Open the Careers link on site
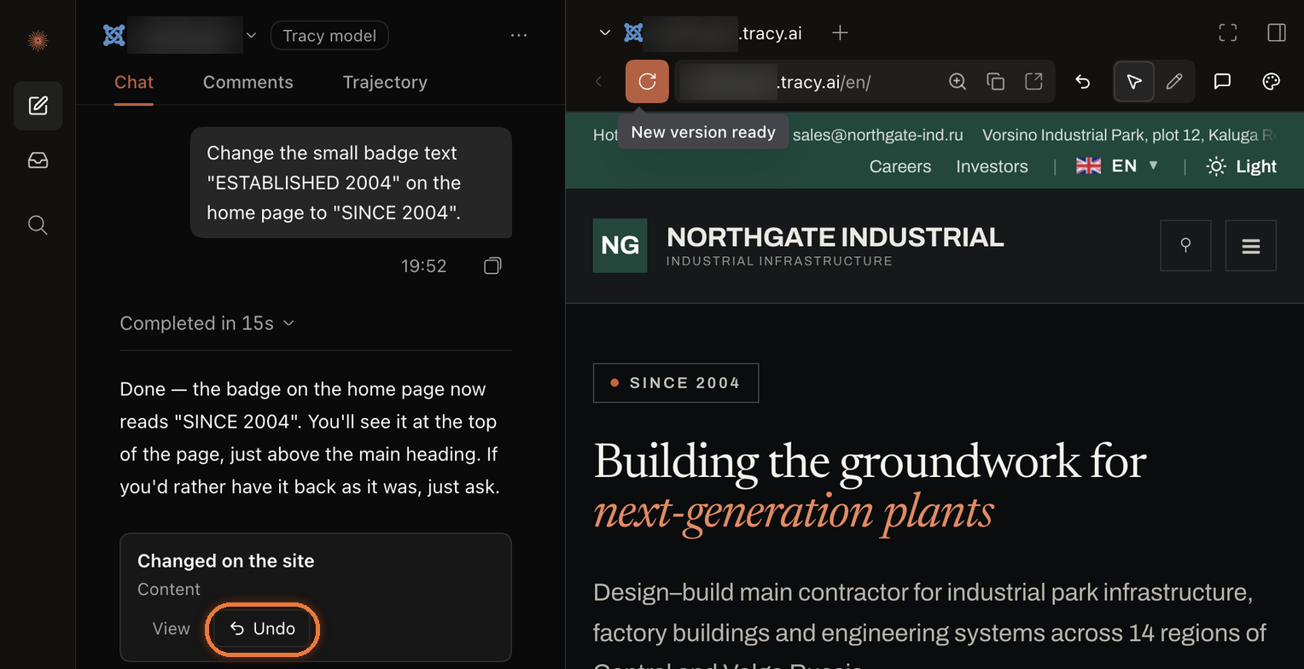Image resolution: width=1304 pixels, height=669 pixels. 900,166
